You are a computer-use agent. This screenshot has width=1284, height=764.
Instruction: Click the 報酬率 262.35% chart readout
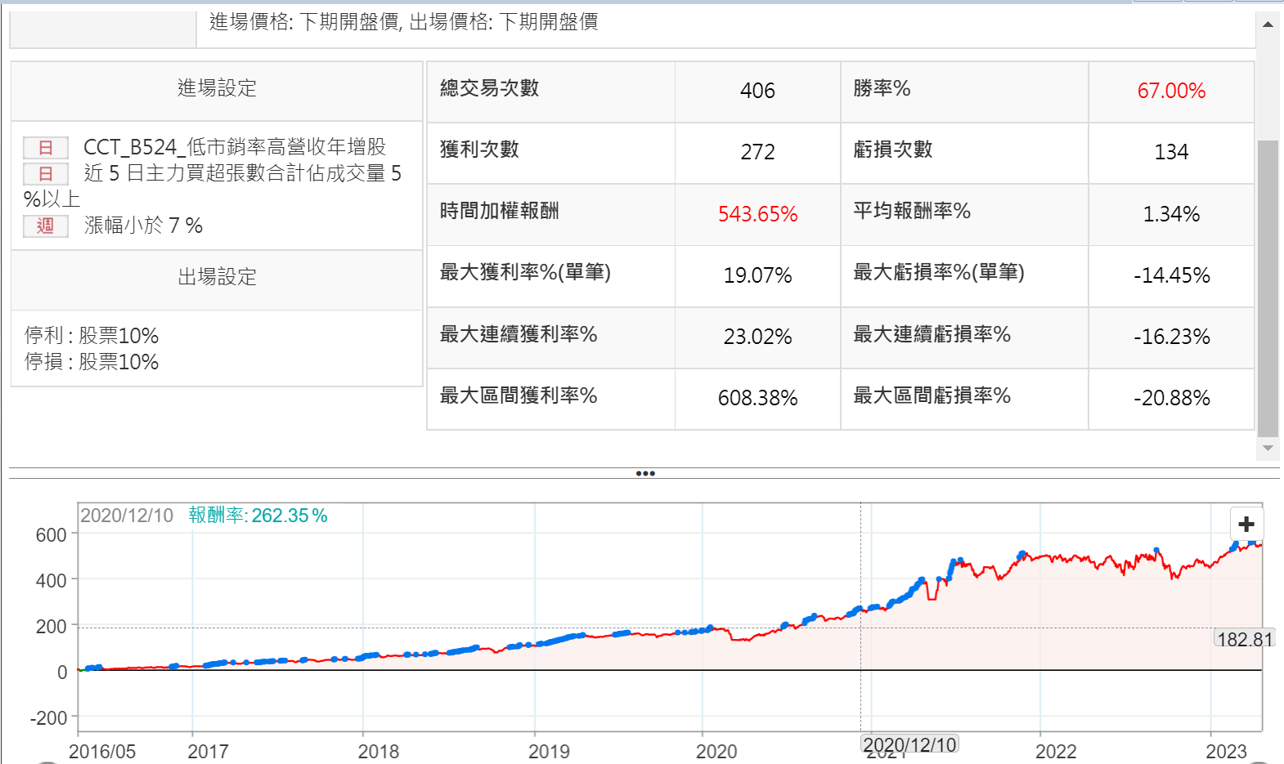(258, 516)
